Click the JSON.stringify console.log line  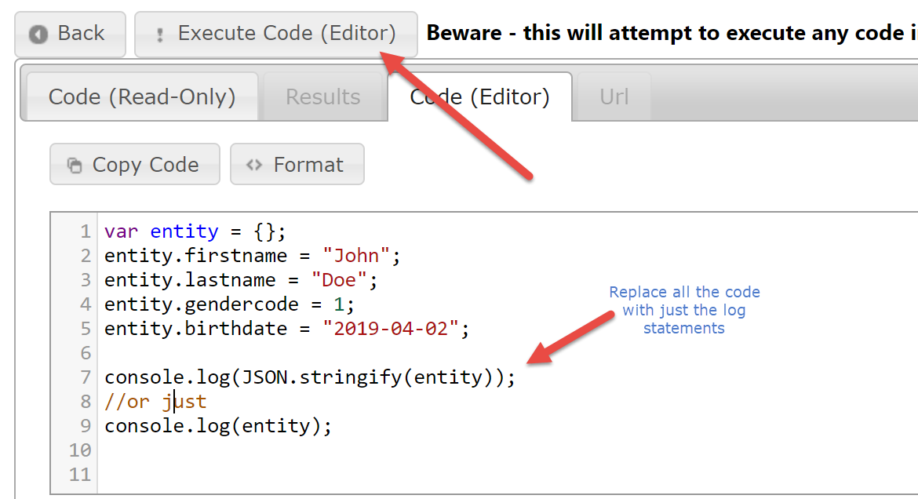(x=309, y=377)
